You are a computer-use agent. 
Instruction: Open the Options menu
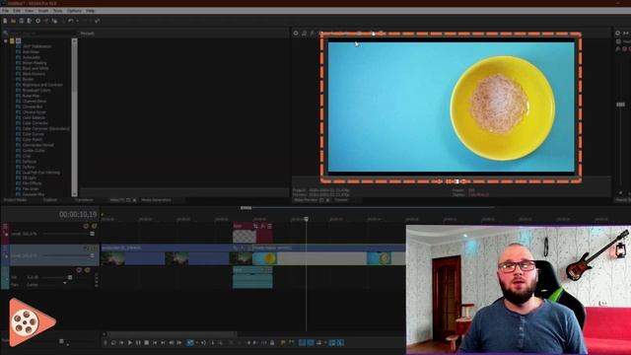click(74, 11)
